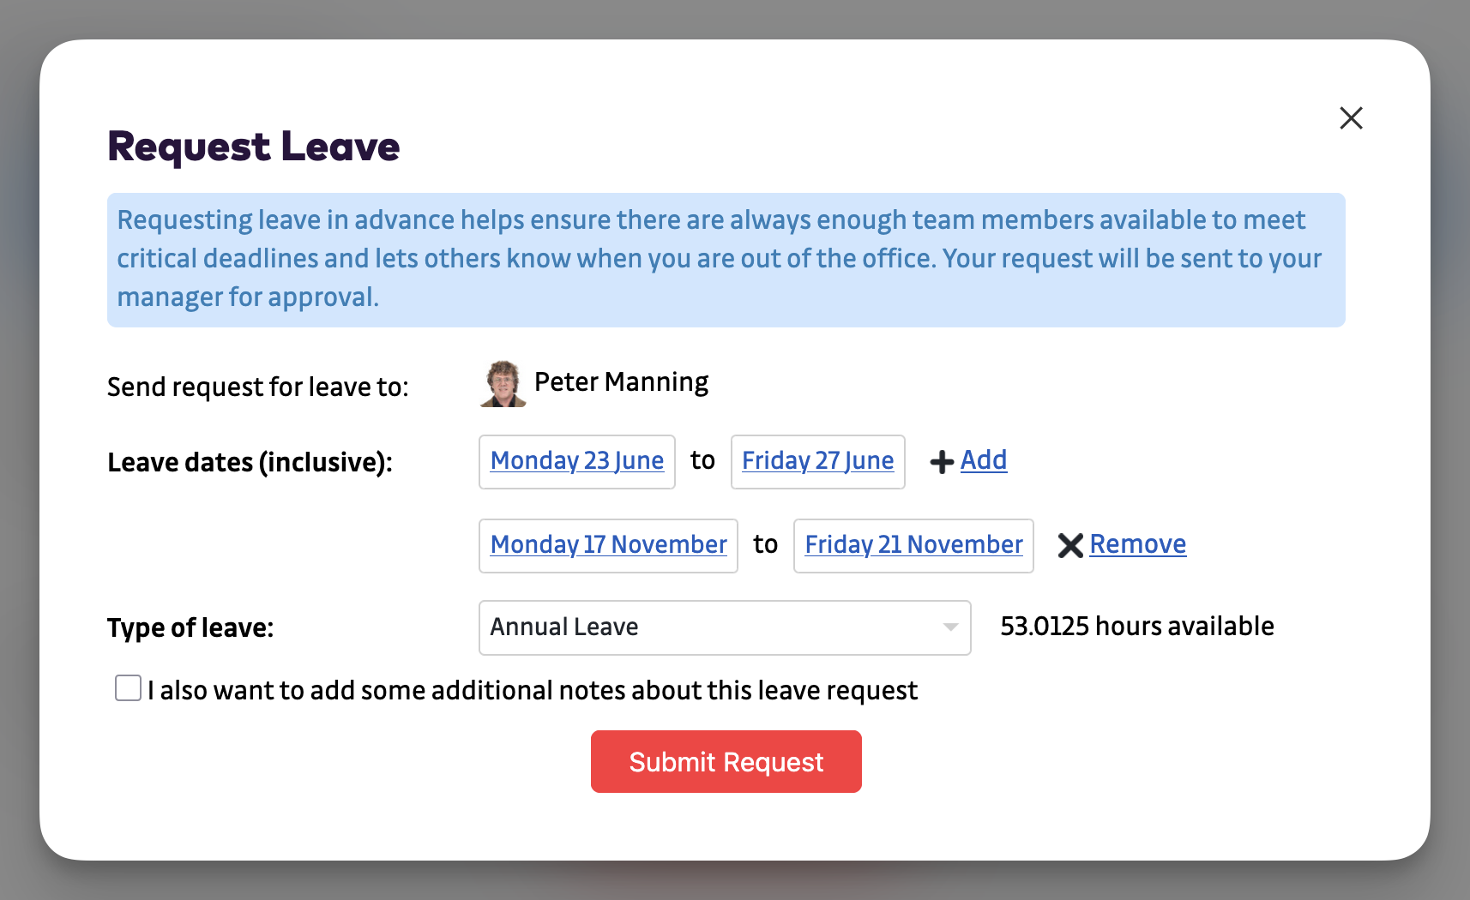Screen dimensions: 1470x900
Task: Remove the November leave date range
Action: click(1137, 544)
